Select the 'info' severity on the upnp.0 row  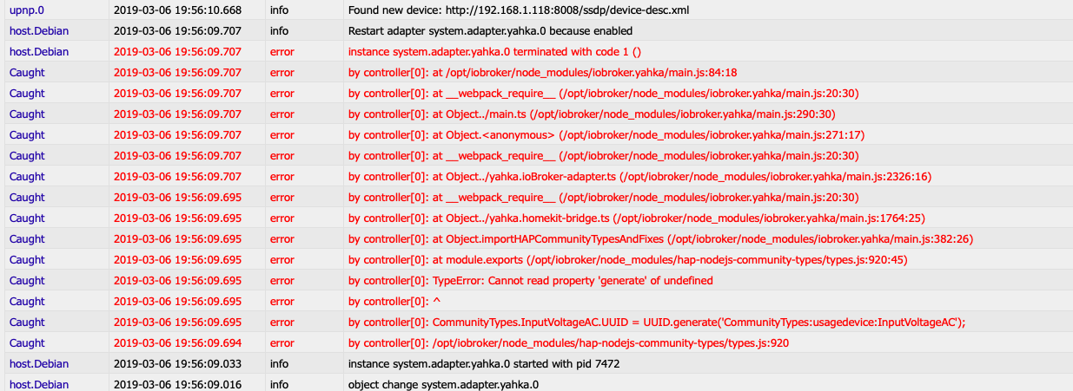coord(279,10)
